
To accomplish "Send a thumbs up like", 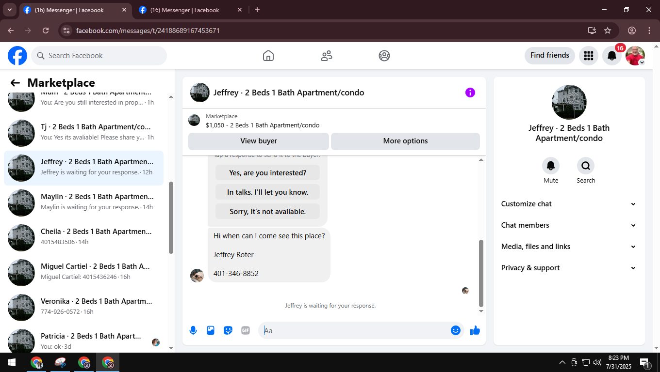I will 475,330.
